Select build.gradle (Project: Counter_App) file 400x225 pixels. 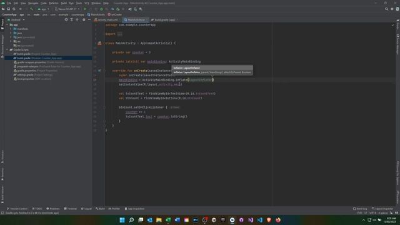[x=35, y=54]
